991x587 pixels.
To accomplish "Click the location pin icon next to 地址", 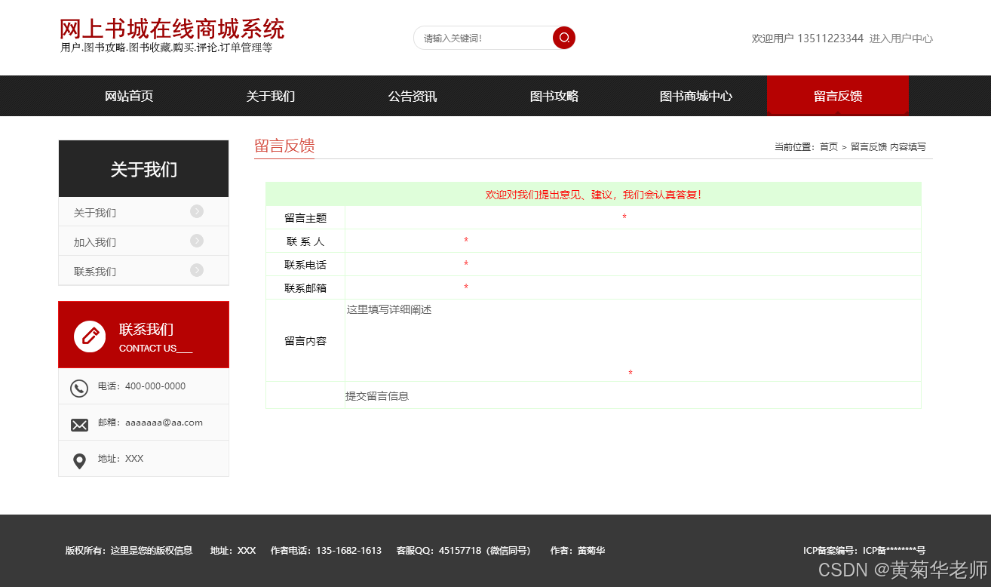I will [79, 461].
